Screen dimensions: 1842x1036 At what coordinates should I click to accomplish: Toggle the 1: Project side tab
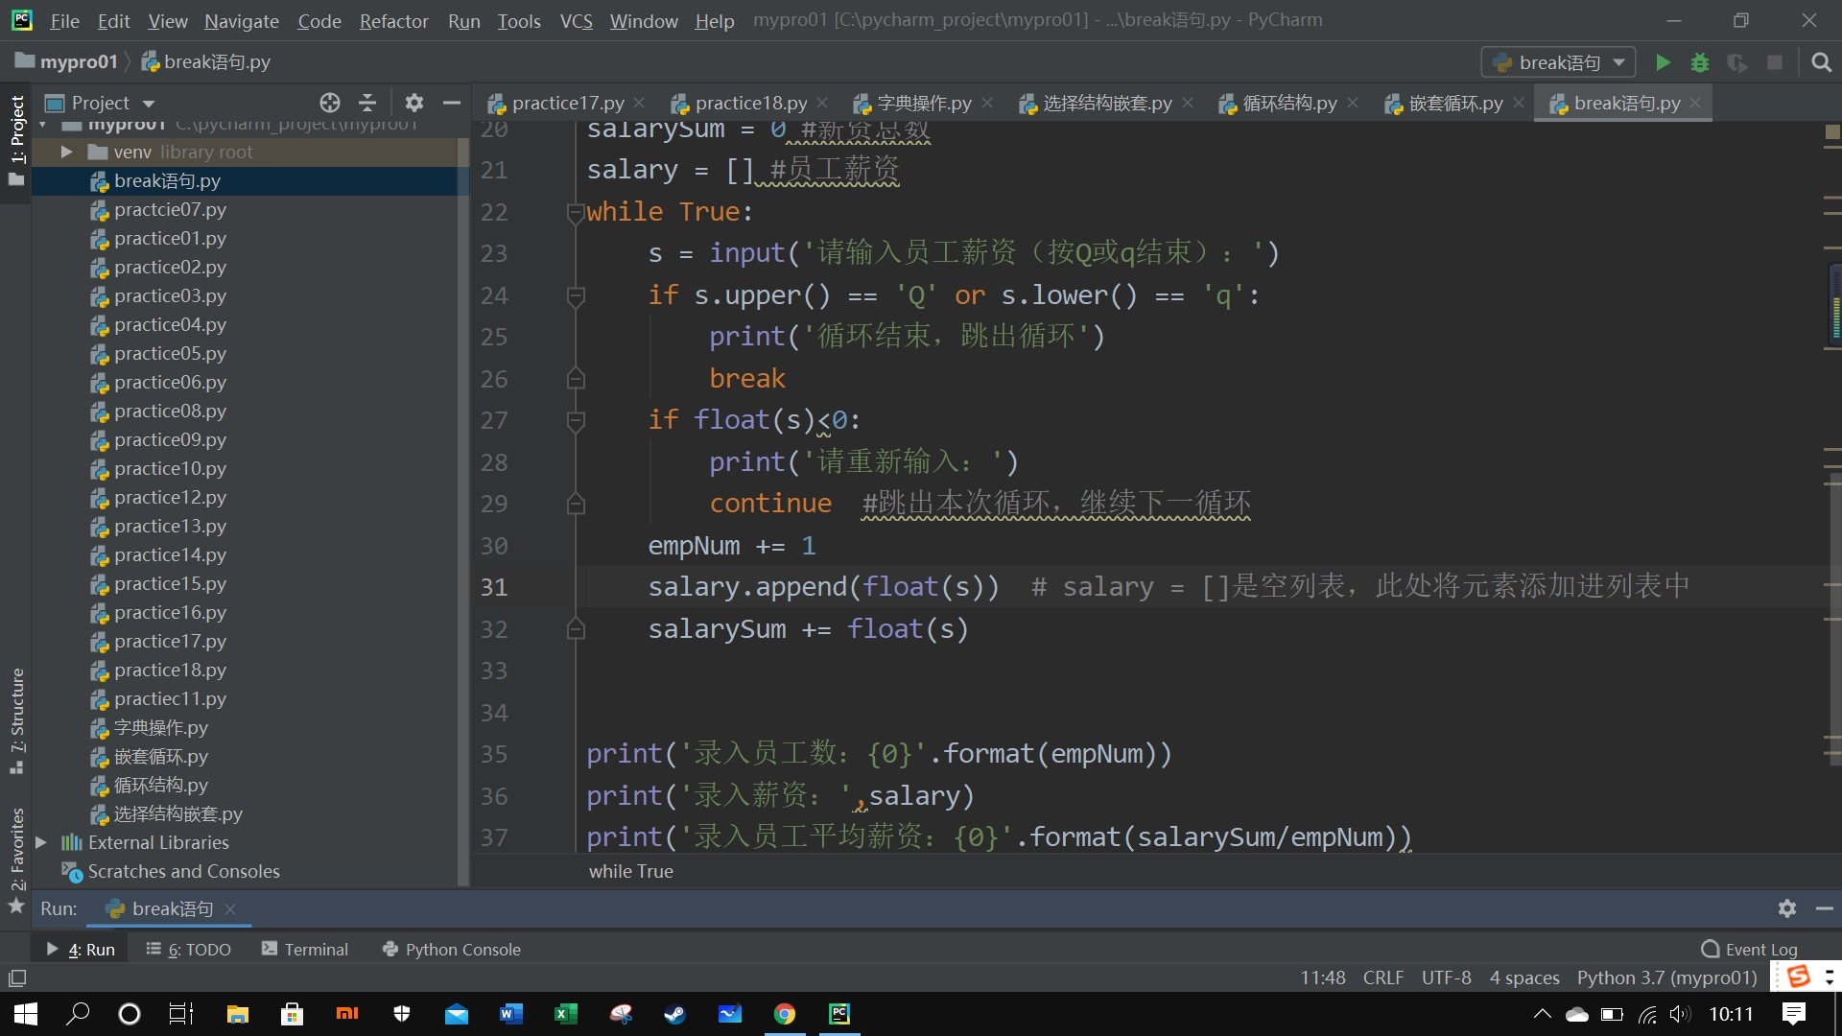tap(16, 140)
